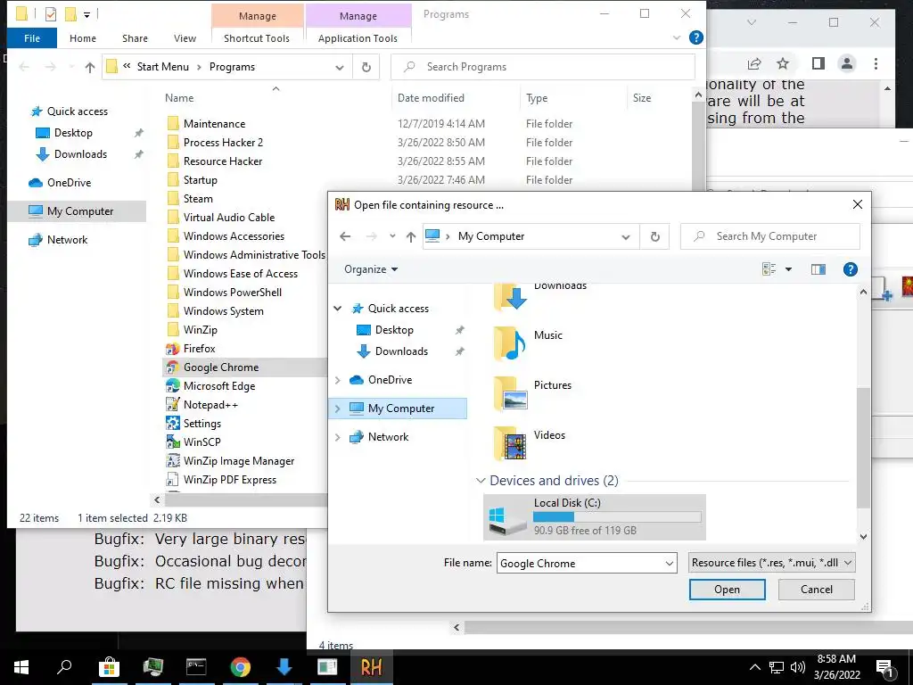Open the notification center icon
The image size is (913, 685).
tap(885, 668)
